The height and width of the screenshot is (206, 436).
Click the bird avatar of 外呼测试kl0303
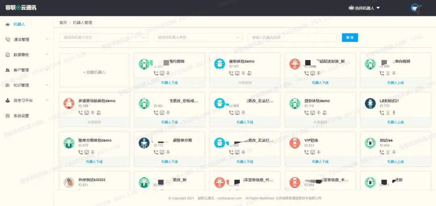tap(69, 182)
